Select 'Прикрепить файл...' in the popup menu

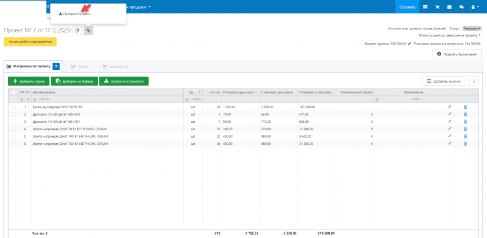76,13
